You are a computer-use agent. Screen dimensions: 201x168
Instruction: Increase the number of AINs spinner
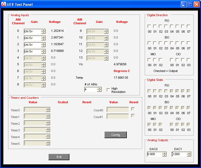99,88
